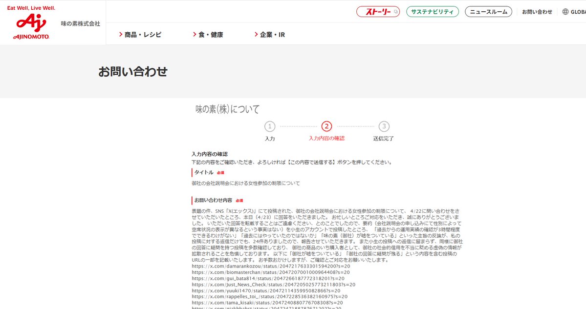This screenshot has width=586, height=309.
Task: Click the 入力内容の確認 red step label
Action: pyautogui.click(x=326, y=138)
